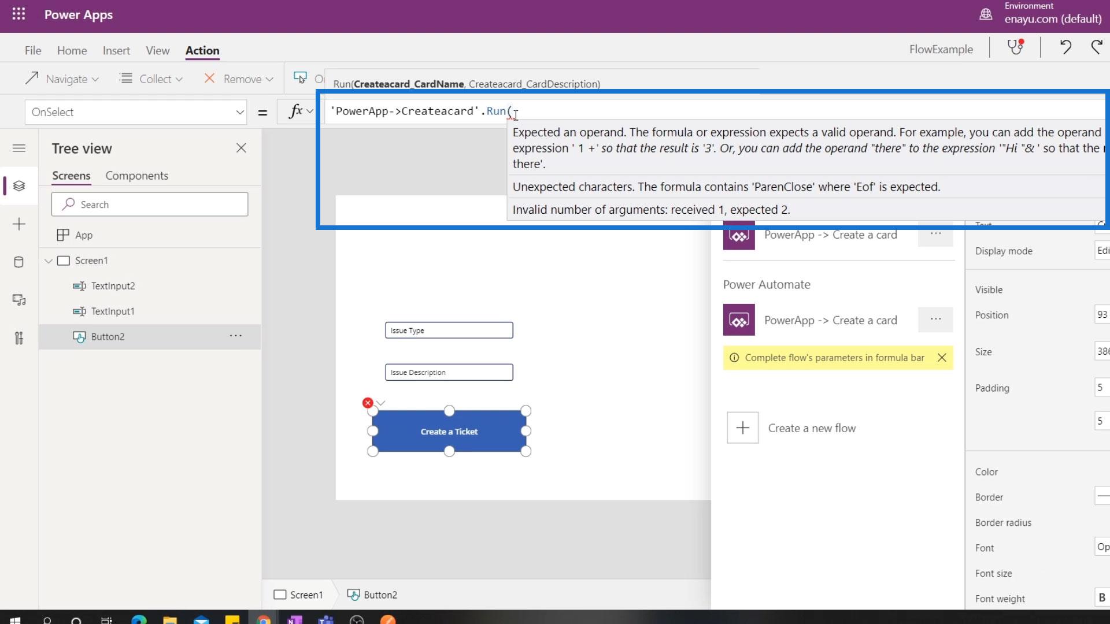Click the Tree view Search field

[150, 205]
